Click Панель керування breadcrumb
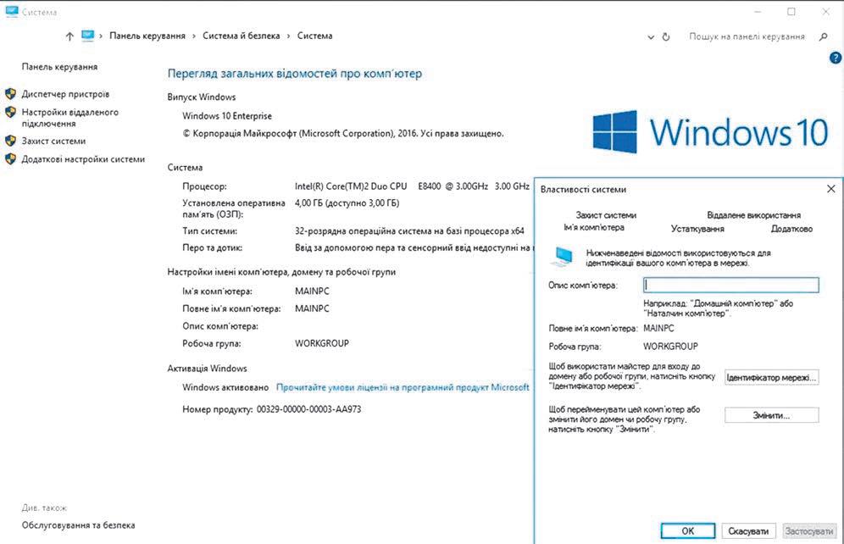 click(147, 36)
